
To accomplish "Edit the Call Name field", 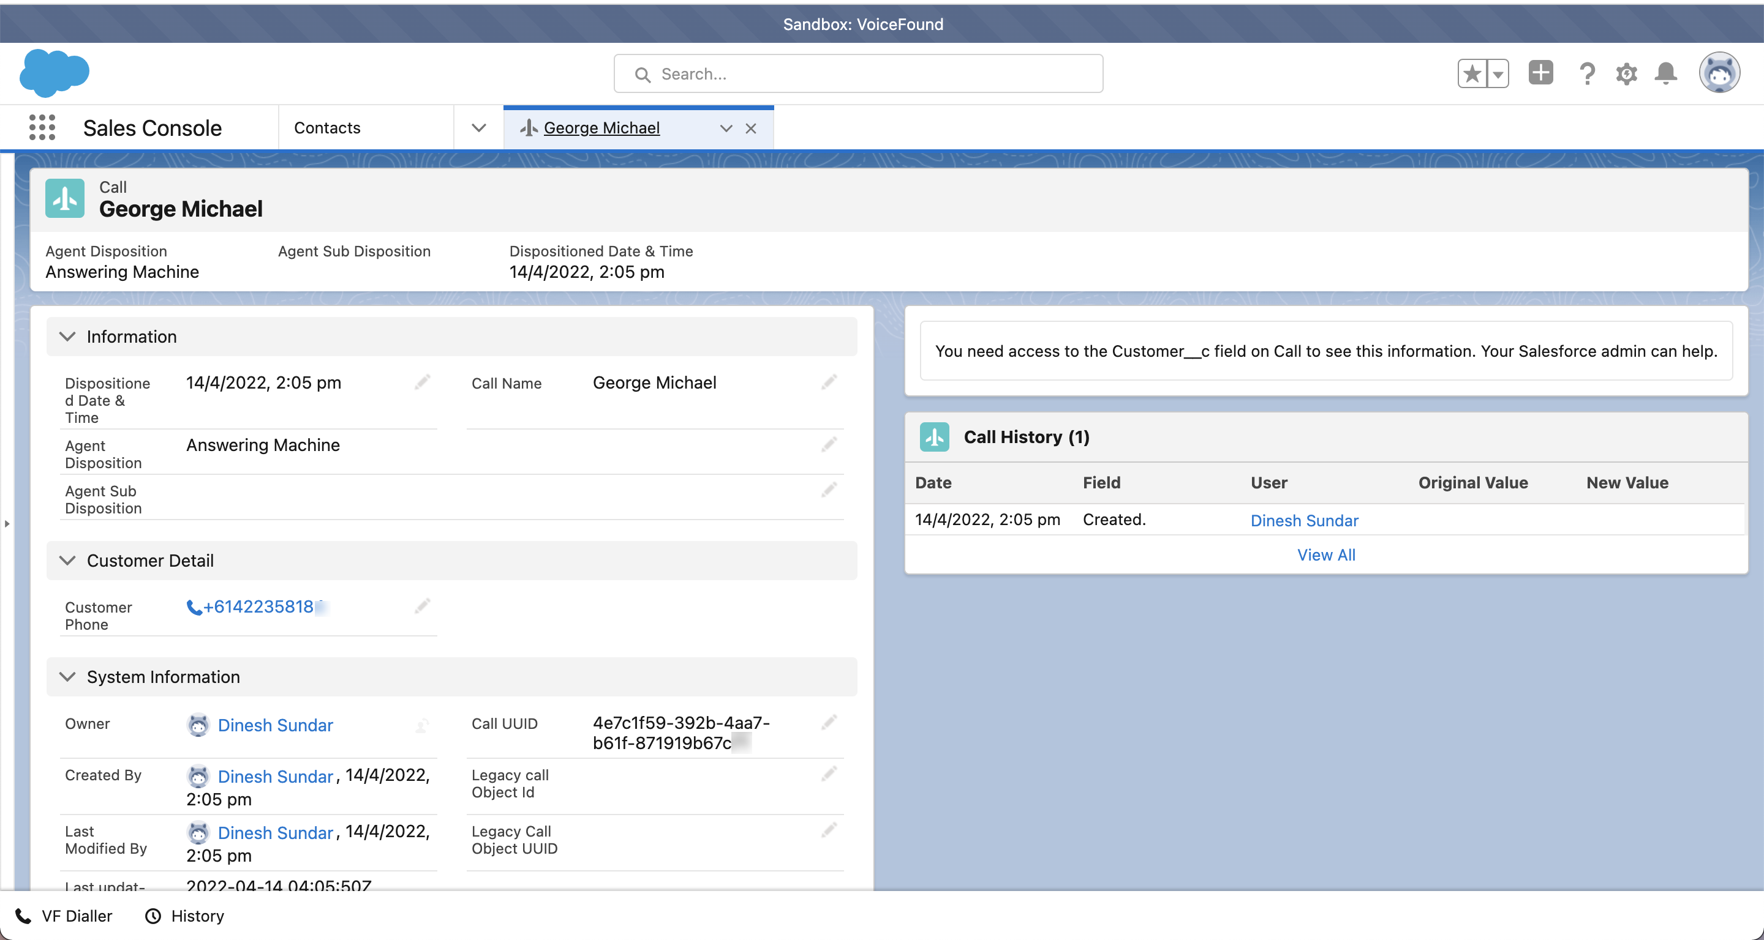I will [829, 382].
